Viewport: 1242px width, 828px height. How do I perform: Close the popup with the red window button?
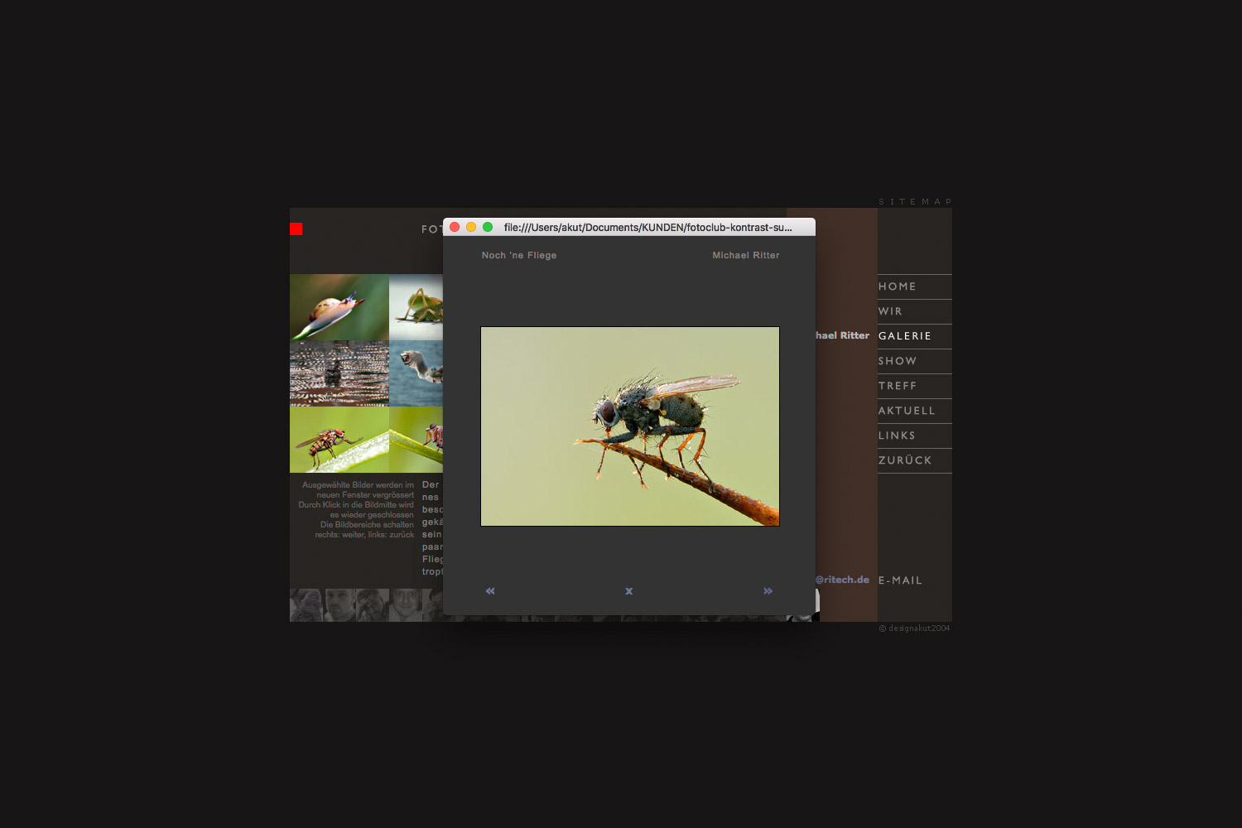455,227
